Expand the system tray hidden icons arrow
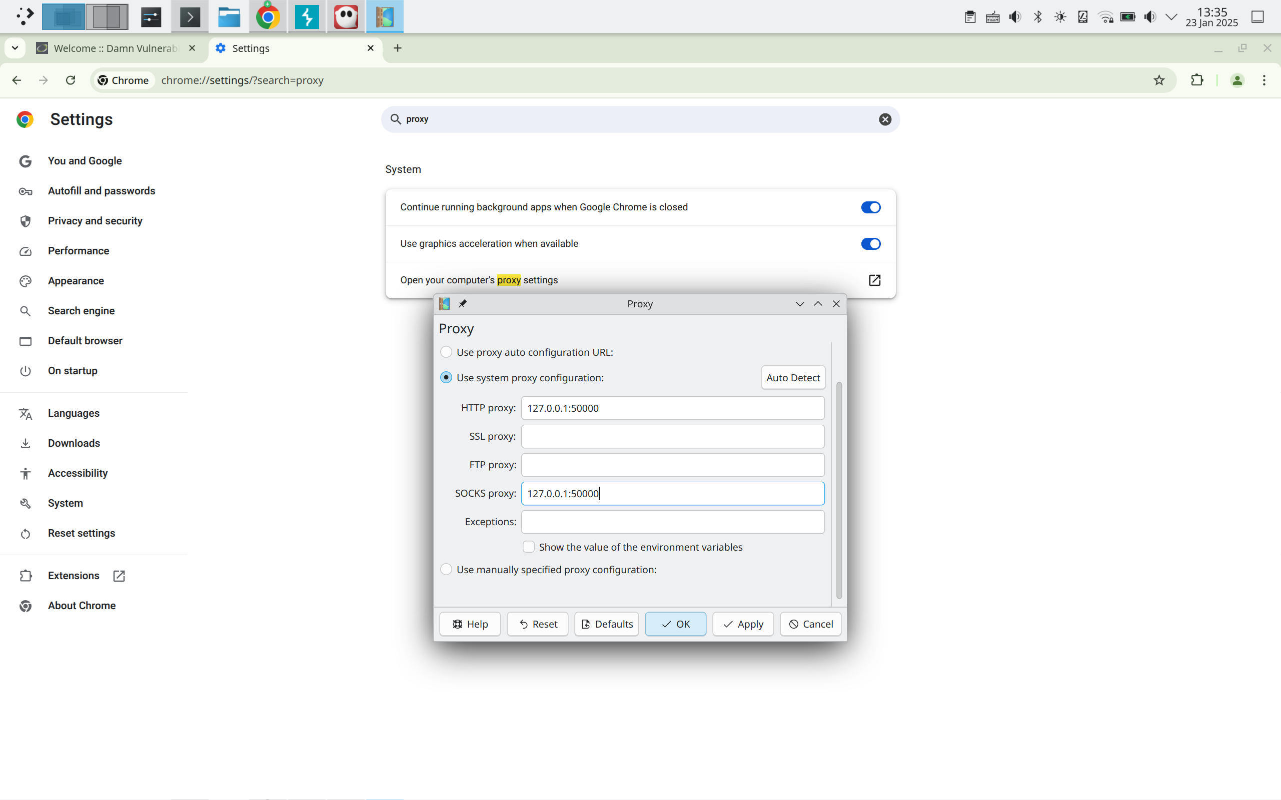Screen dimensions: 1281x800 (1171, 17)
